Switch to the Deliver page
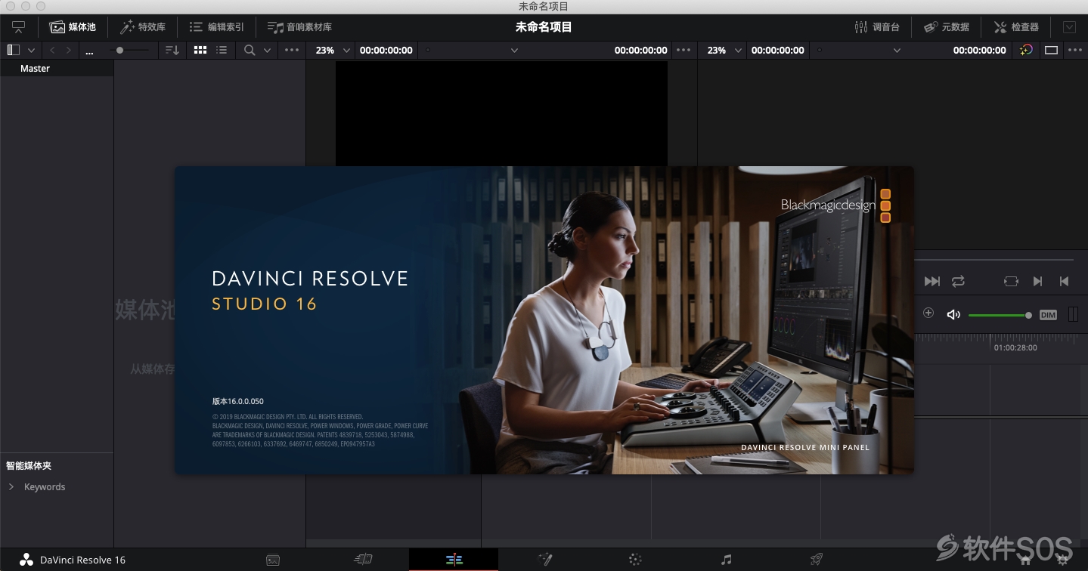This screenshot has height=571, width=1088. 817,560
